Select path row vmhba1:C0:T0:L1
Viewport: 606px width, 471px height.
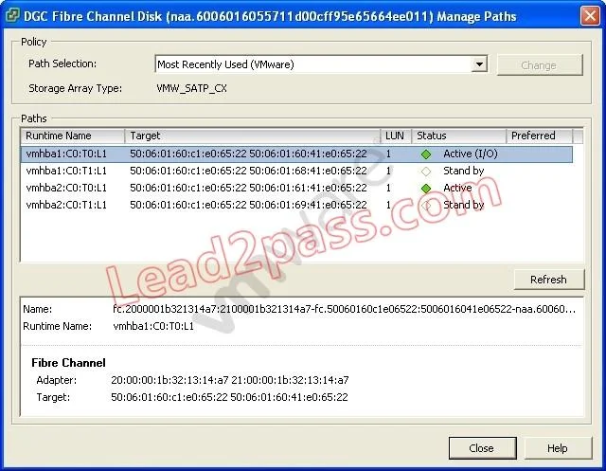[x=296, y=154]
